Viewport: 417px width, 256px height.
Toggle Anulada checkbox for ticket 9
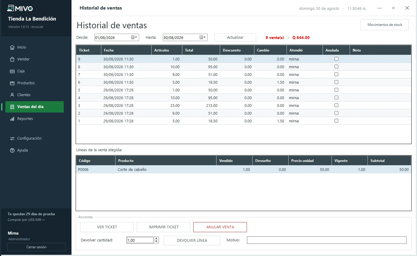click(x=336, y=59)
